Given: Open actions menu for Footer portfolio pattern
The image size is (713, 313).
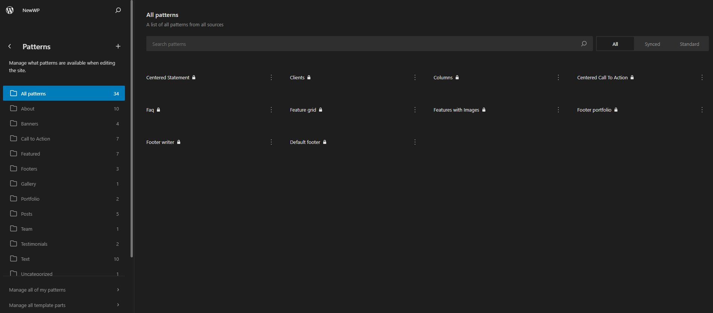Looking at the screenshot, I should pyautogui.click(x=702, y=110).
